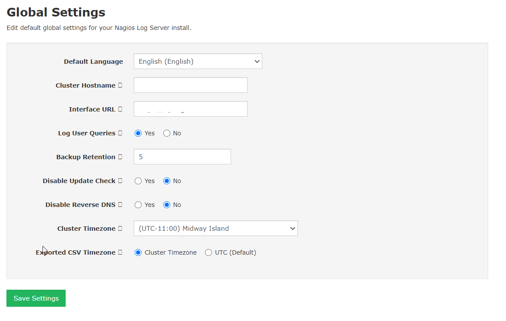This screenshot has width=506, height=321.
Task: Click help icon next to Cluster Hostname
Action: point(120,85)
